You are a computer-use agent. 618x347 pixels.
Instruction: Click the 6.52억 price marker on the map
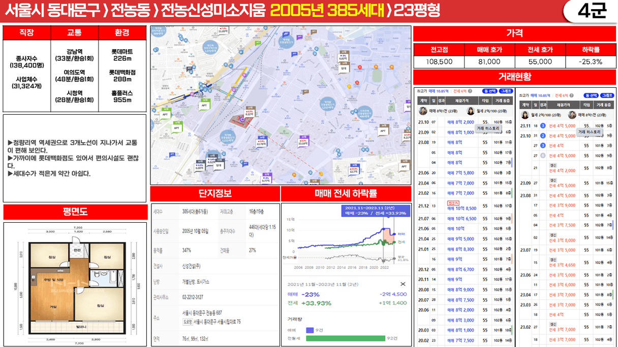(x=210, y=160)
